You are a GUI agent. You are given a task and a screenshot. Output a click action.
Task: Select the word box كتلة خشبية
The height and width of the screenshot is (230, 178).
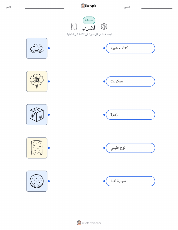pyautogui.click(x=130, y=48)
